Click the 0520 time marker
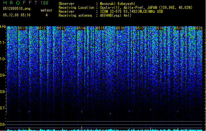Screen dimensions: 206x131 tap(198, 28)
